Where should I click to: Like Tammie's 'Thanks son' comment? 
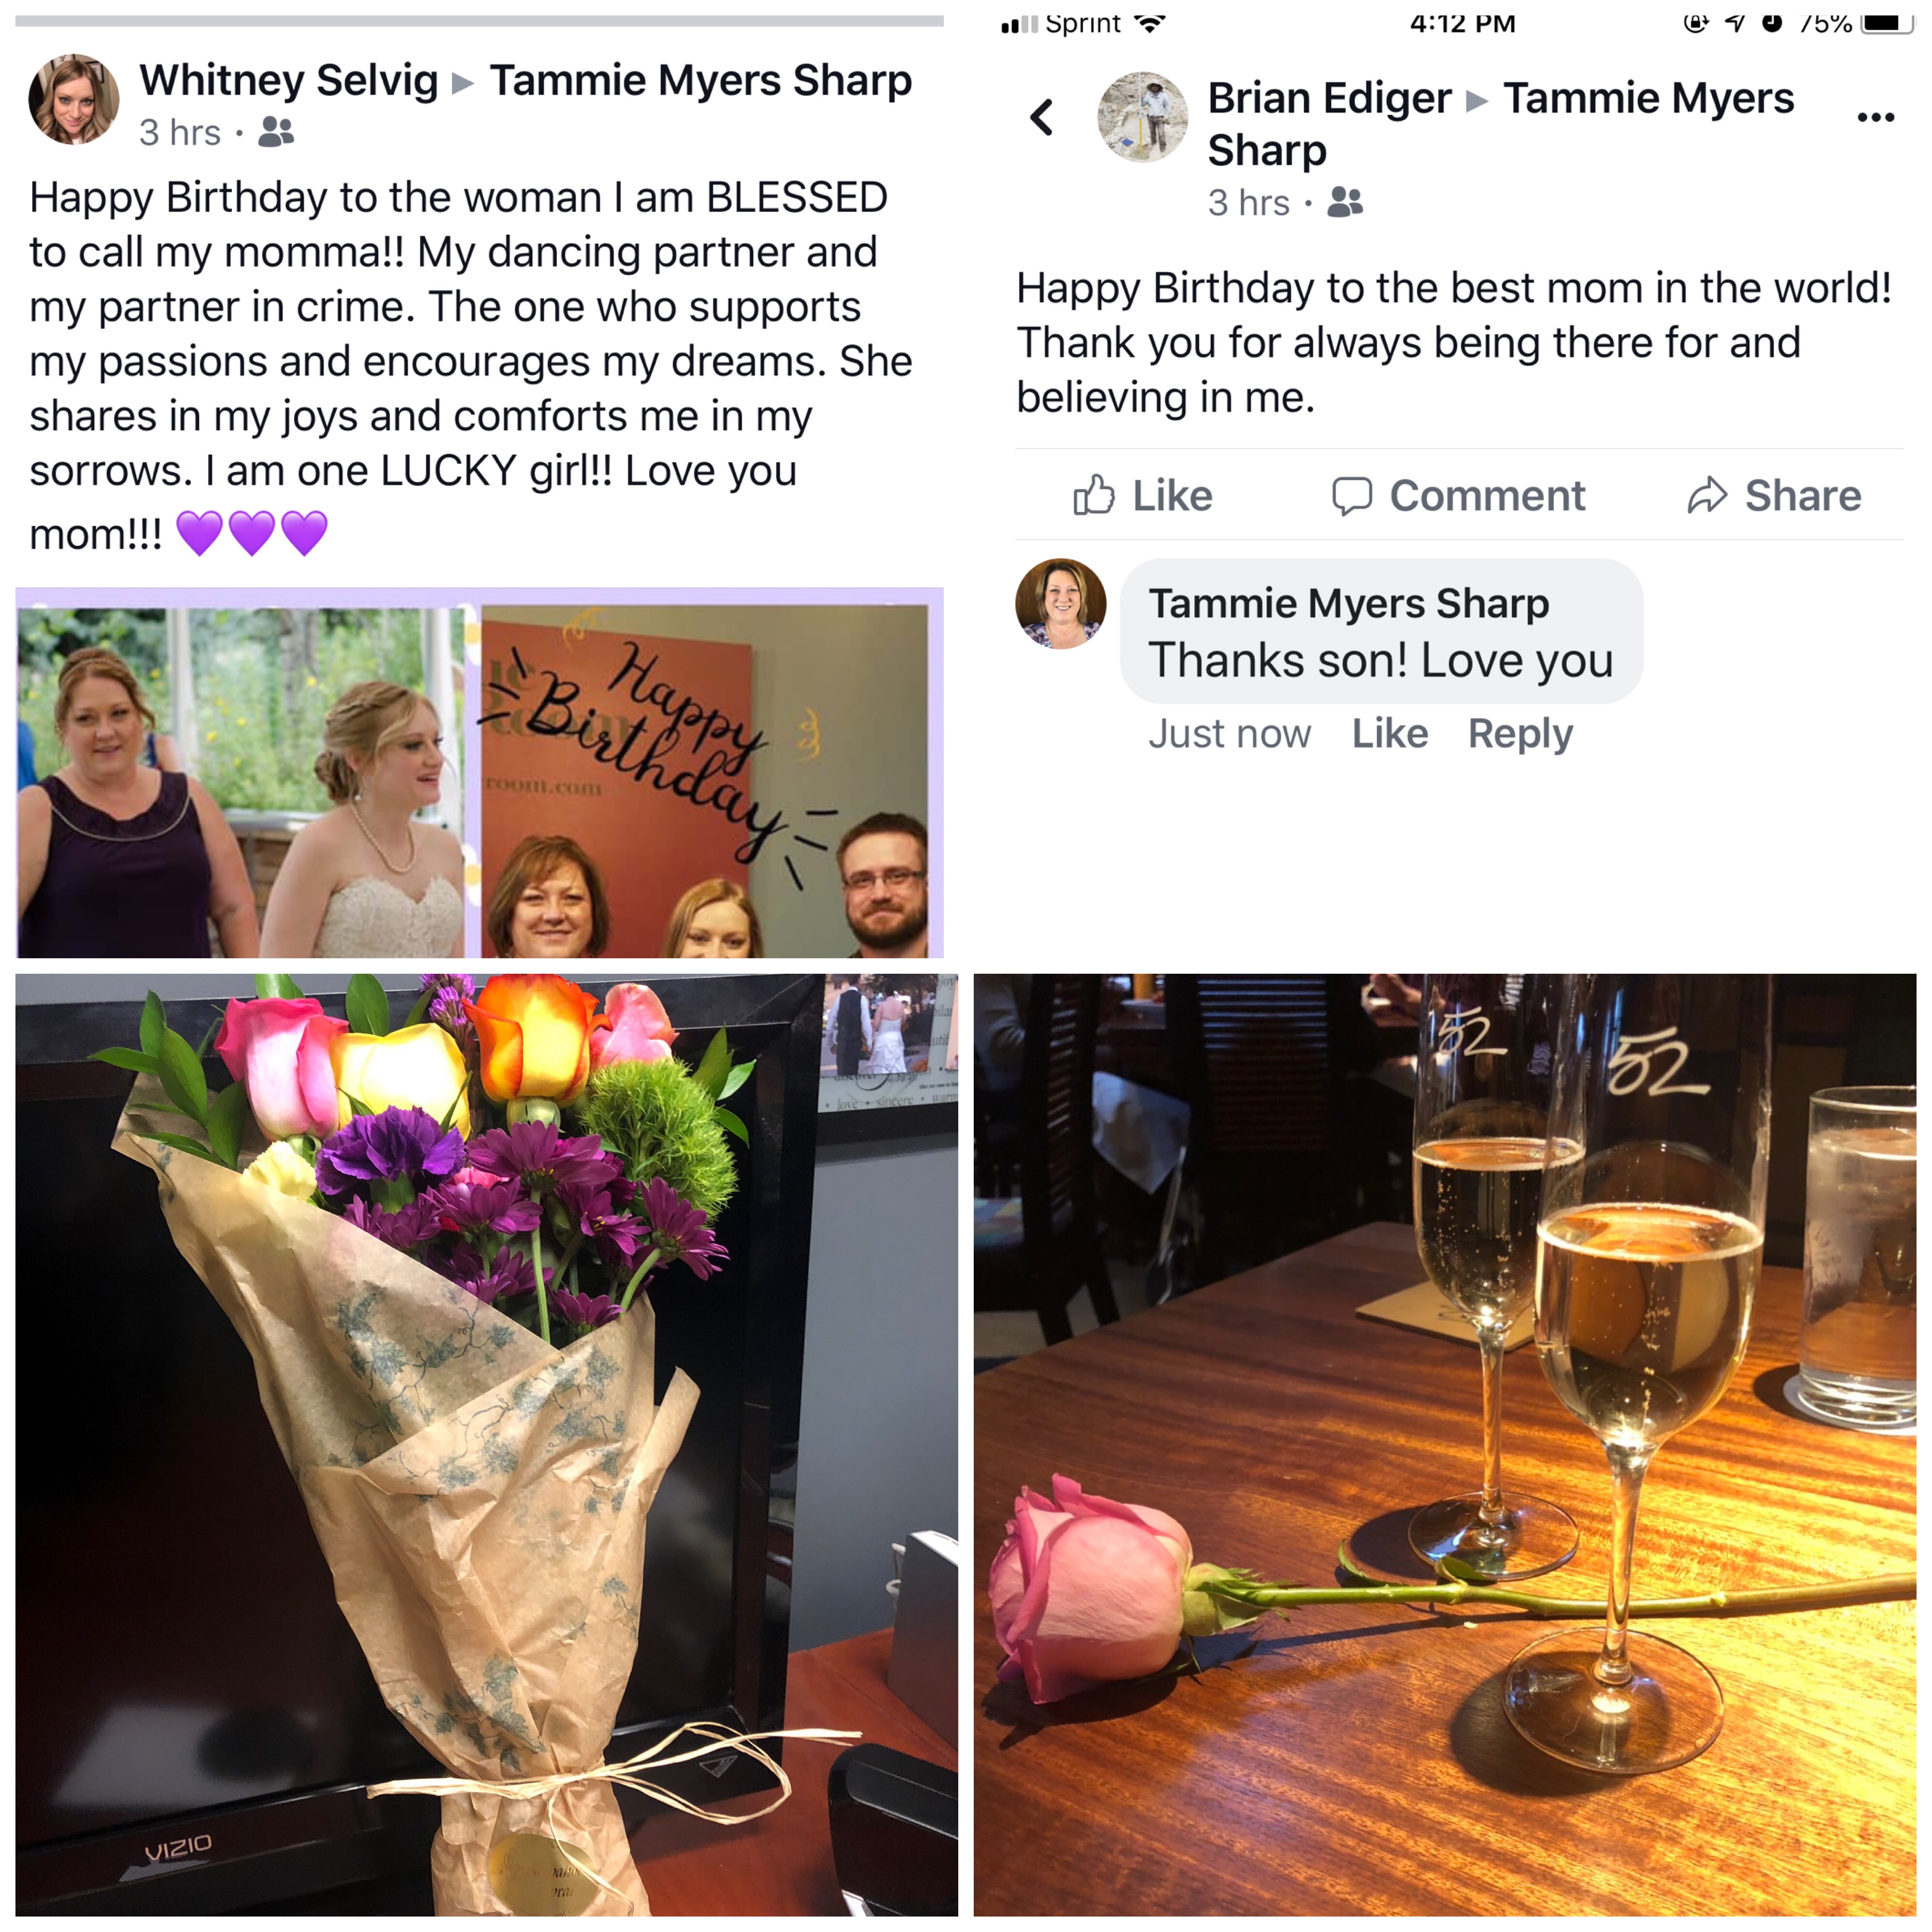pyautogui.click(x=1389, y=733)
